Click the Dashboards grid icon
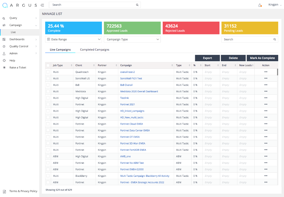This screenshot has height=197, width=284. 4,39
